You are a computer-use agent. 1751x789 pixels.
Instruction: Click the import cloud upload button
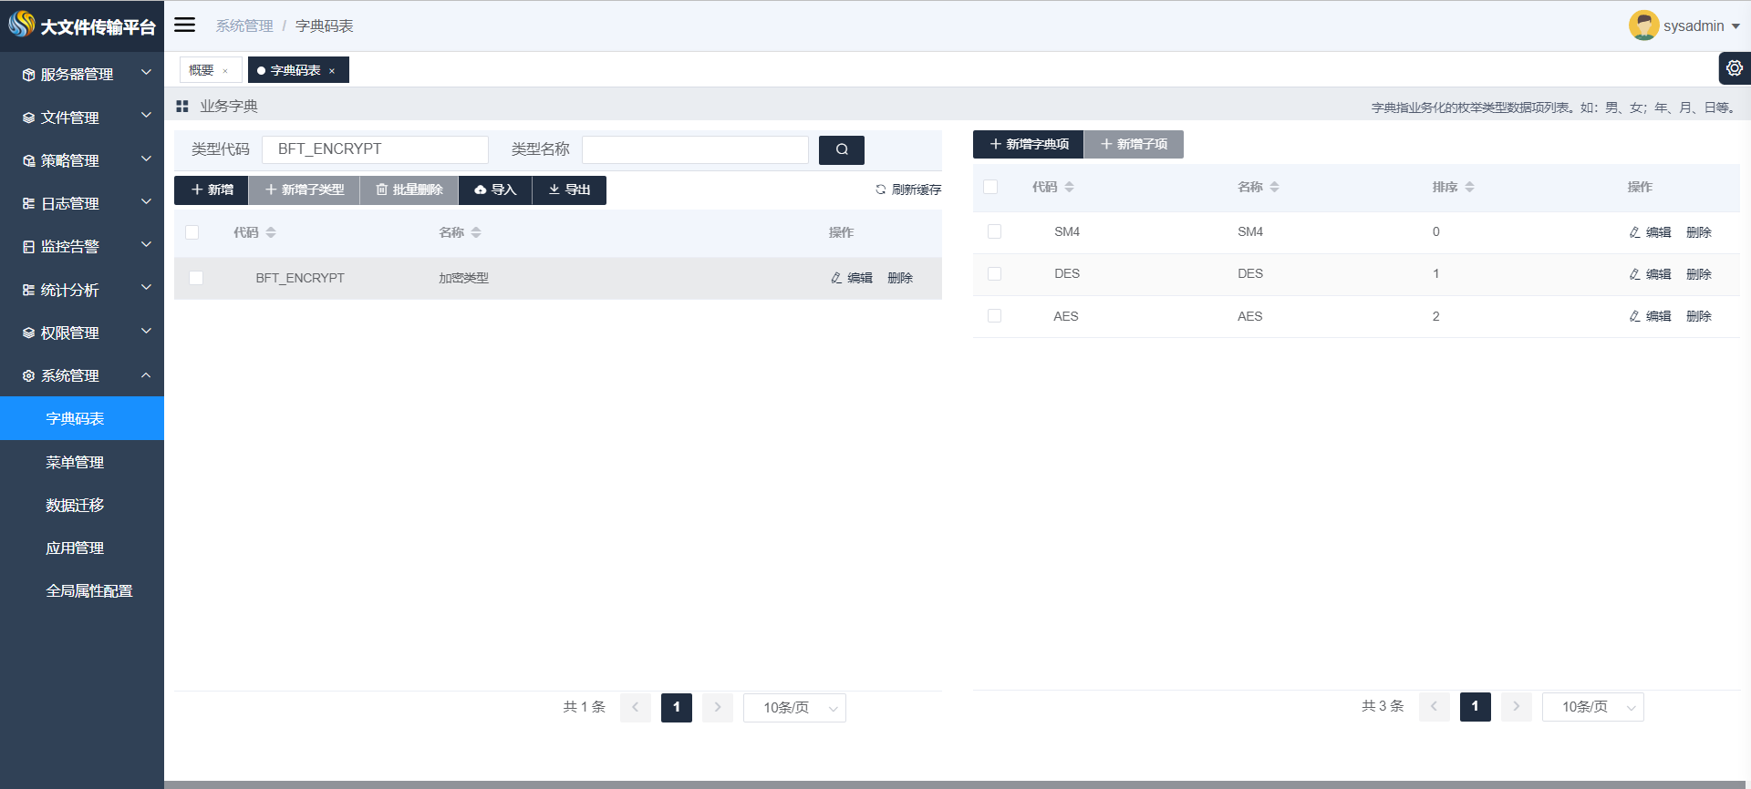495,190
